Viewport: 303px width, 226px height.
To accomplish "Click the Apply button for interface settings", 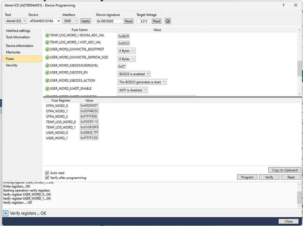I will click(86, 21).
